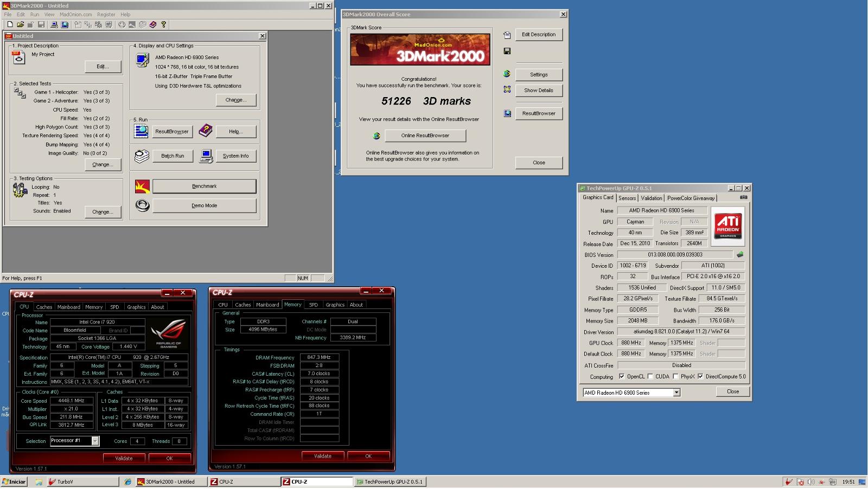868x489 pixels.
Task: Click the Batch Run button
Action: [x=173, y=156]
